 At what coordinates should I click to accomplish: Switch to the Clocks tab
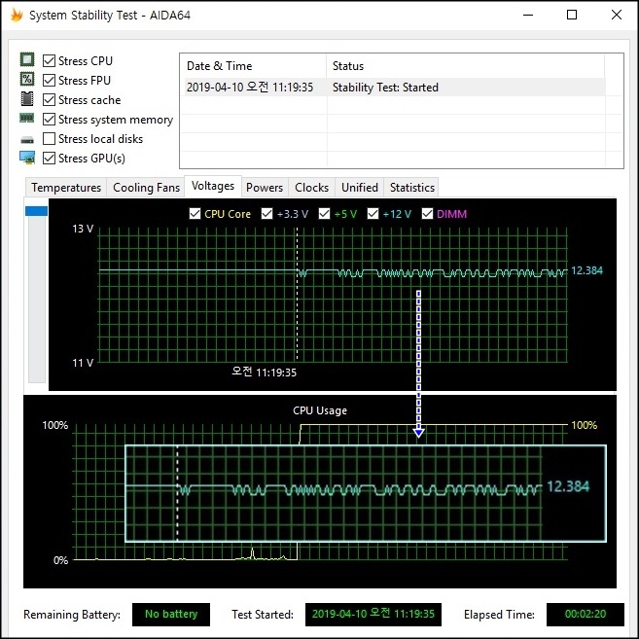(312, 188)
